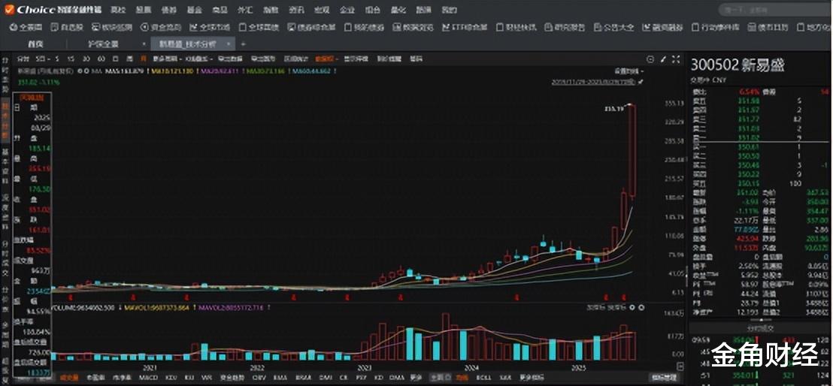Open the 债券 menu
Image resolution: width=833 pixels, height=386 pixels.
coord(169,10)
